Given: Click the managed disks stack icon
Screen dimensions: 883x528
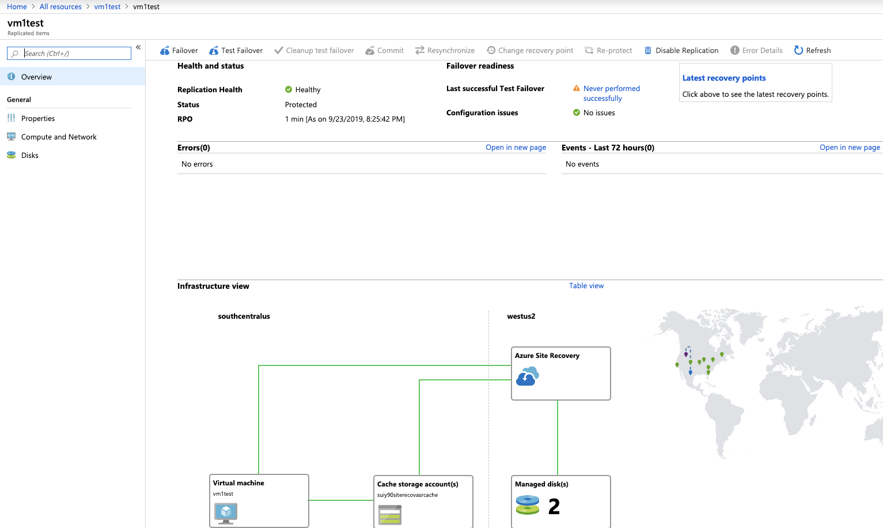Looking at the screenshot, I should (x=528, y=505).
